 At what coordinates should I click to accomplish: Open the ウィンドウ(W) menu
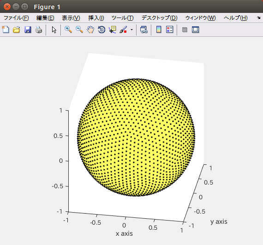[200, 18]
